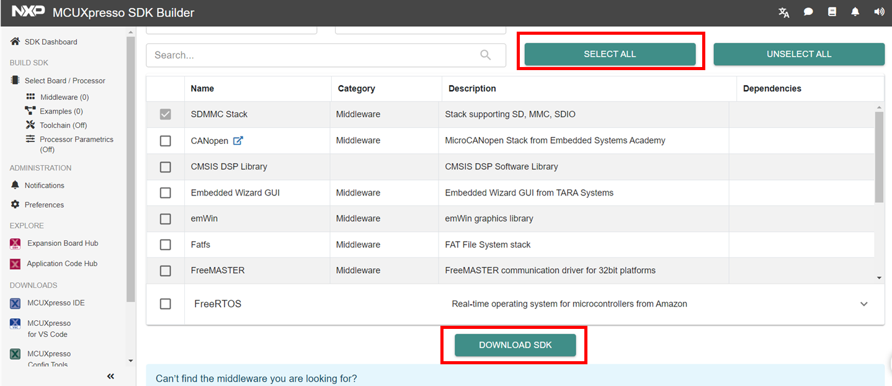Click the SELECT ALL button
The width and height of the screenshot is (892, 386).
[610, 54]
